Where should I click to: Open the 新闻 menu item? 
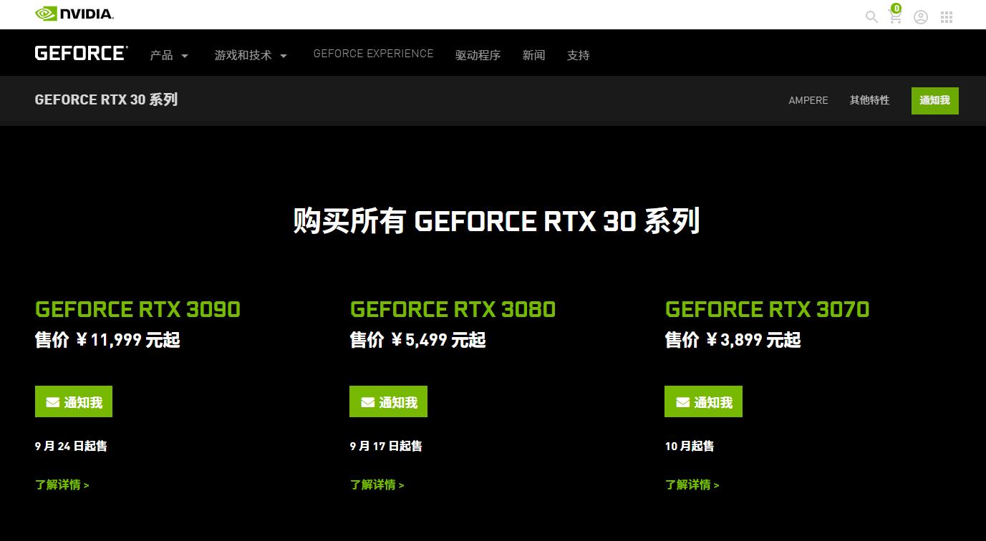[x=533, y=55]
